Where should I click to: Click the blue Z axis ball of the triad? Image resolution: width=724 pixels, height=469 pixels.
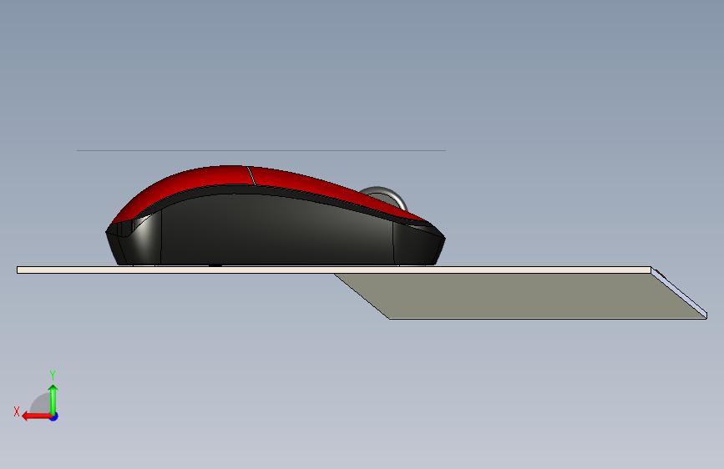coord(54,416)
